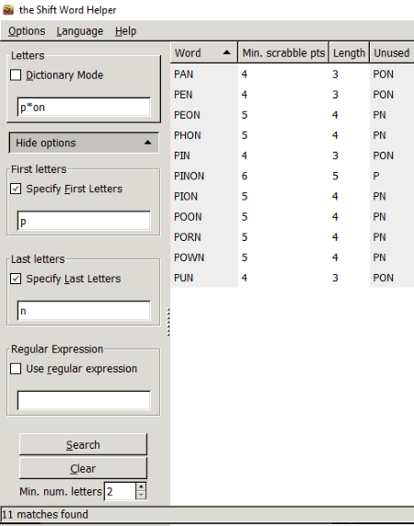
Task: Open the Help menu
Action: [125, 31]
